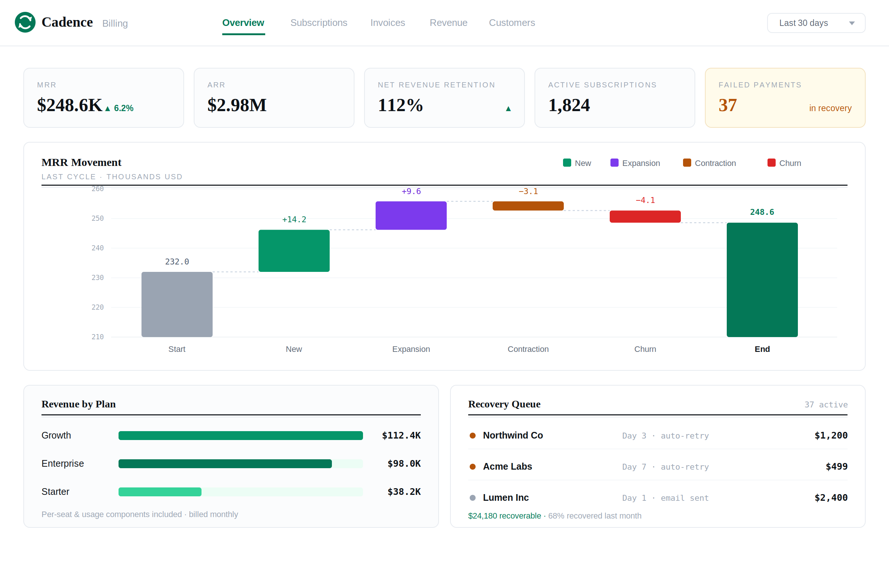Click the Billing label beside Cadence
This screenshot has width=889, height=563.
click(115, 23)
